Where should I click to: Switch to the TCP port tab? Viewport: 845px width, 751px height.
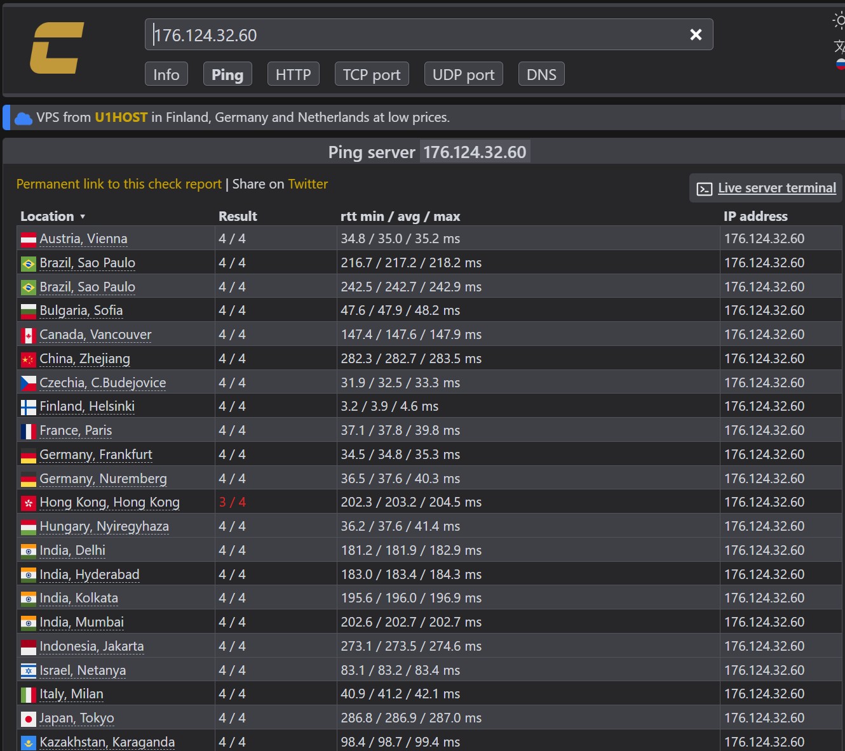point(372,74)
